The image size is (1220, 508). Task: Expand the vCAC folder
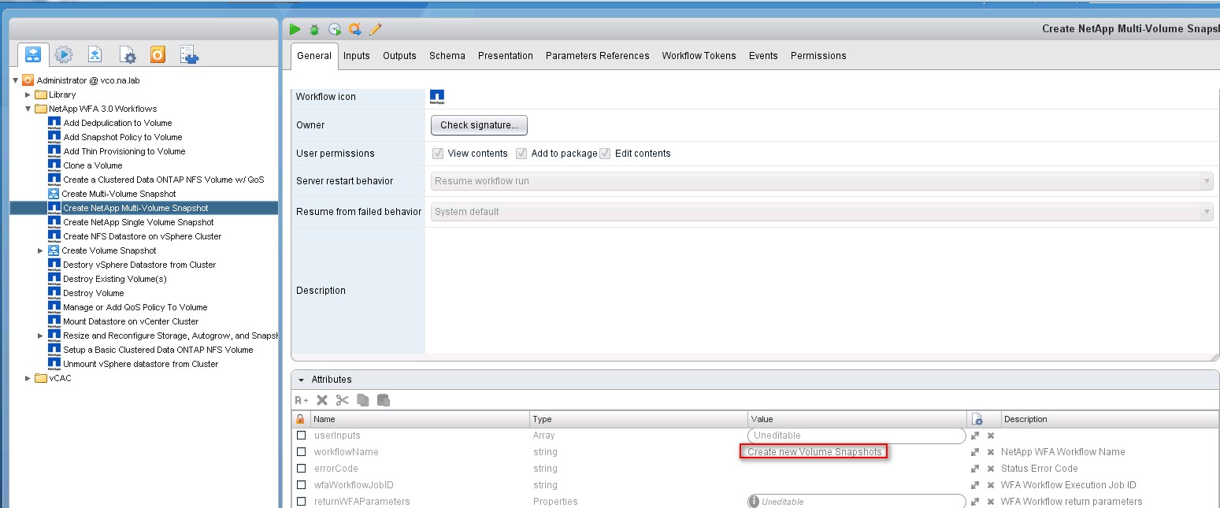coord(28,378)
